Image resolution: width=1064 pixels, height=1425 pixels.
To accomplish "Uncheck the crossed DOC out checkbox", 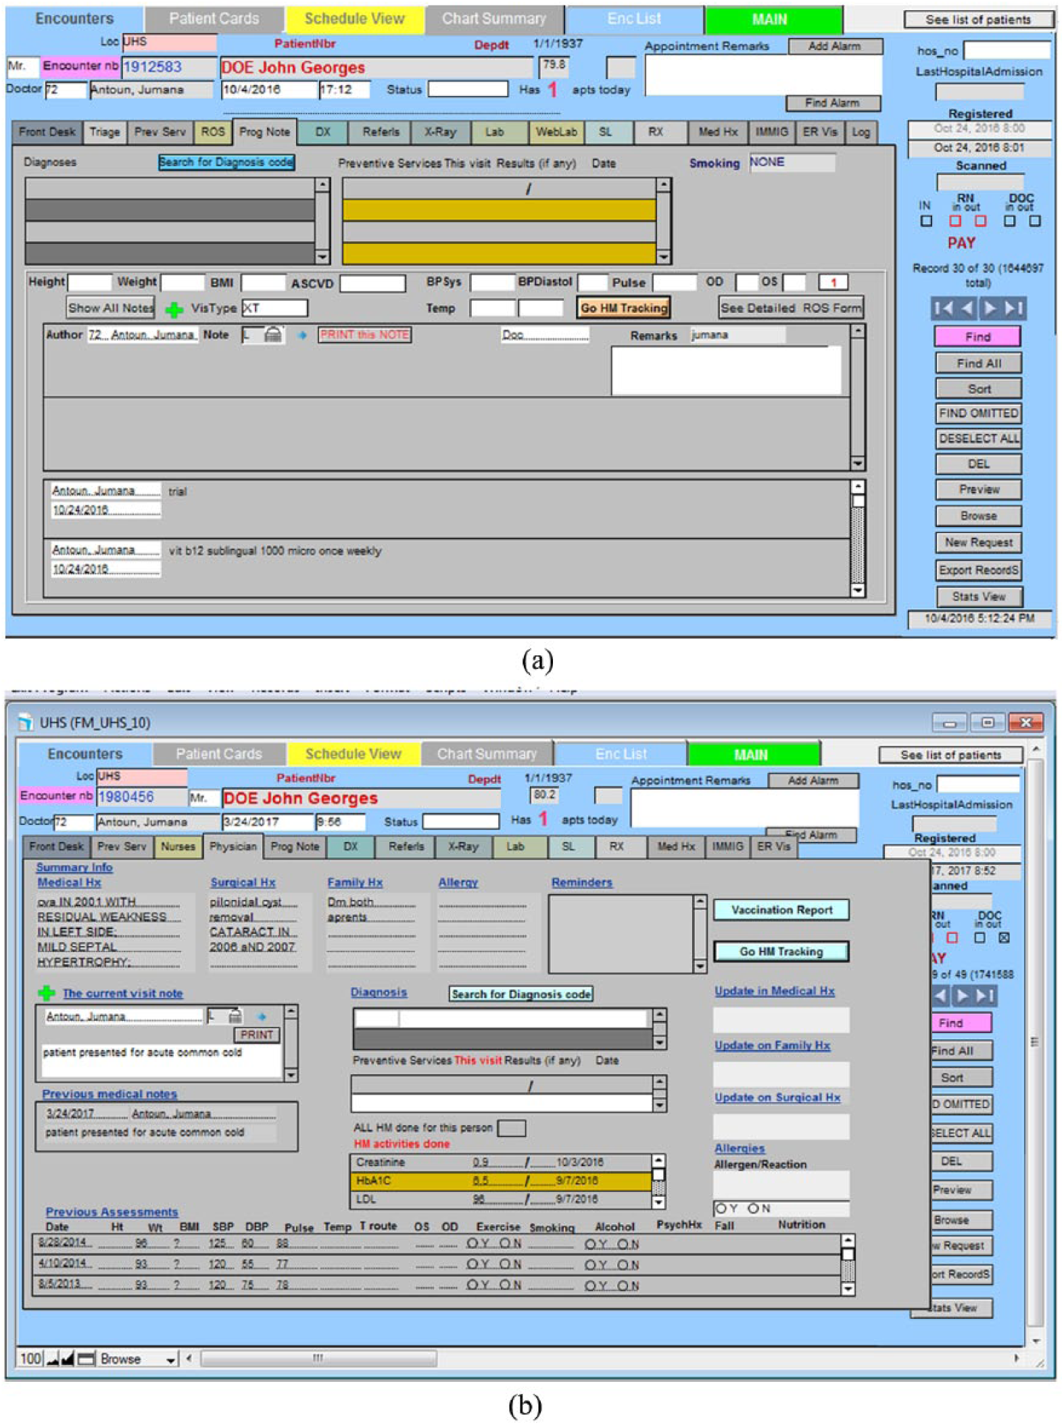I will pyautogui.click(x=1004, y=938).
